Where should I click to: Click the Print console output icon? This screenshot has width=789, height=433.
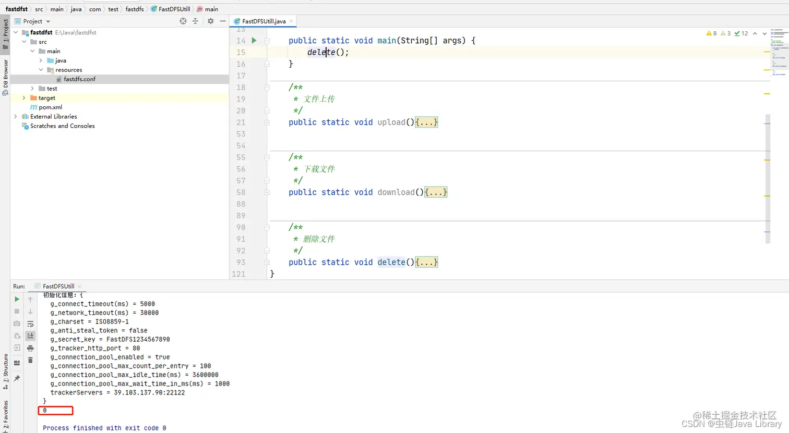point(30,348)
